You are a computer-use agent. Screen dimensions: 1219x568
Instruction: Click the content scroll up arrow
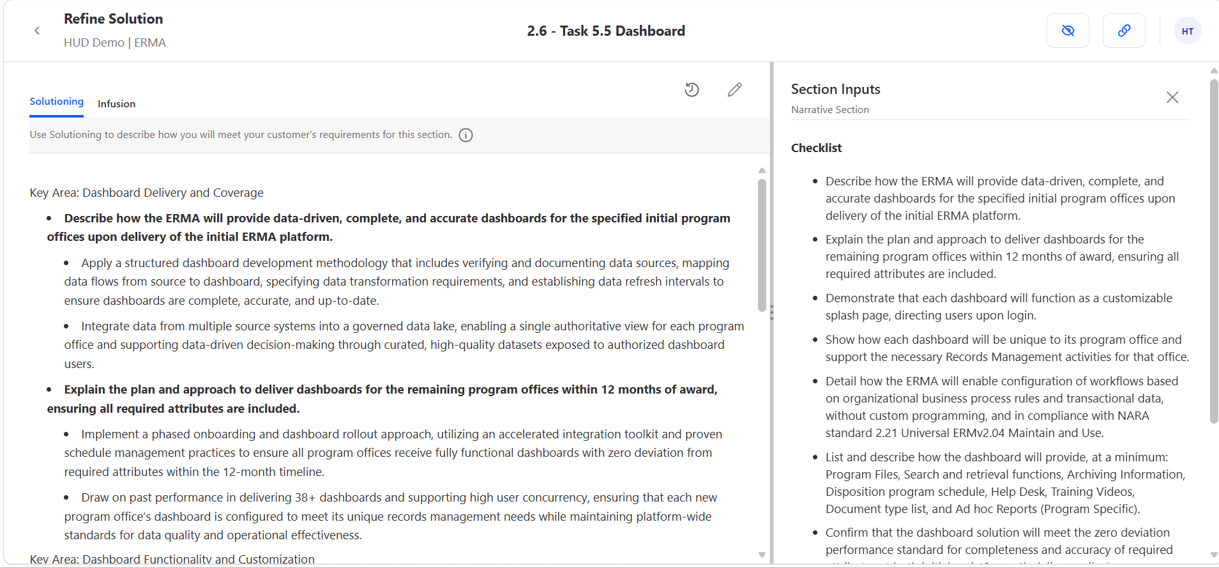(762, 170)
